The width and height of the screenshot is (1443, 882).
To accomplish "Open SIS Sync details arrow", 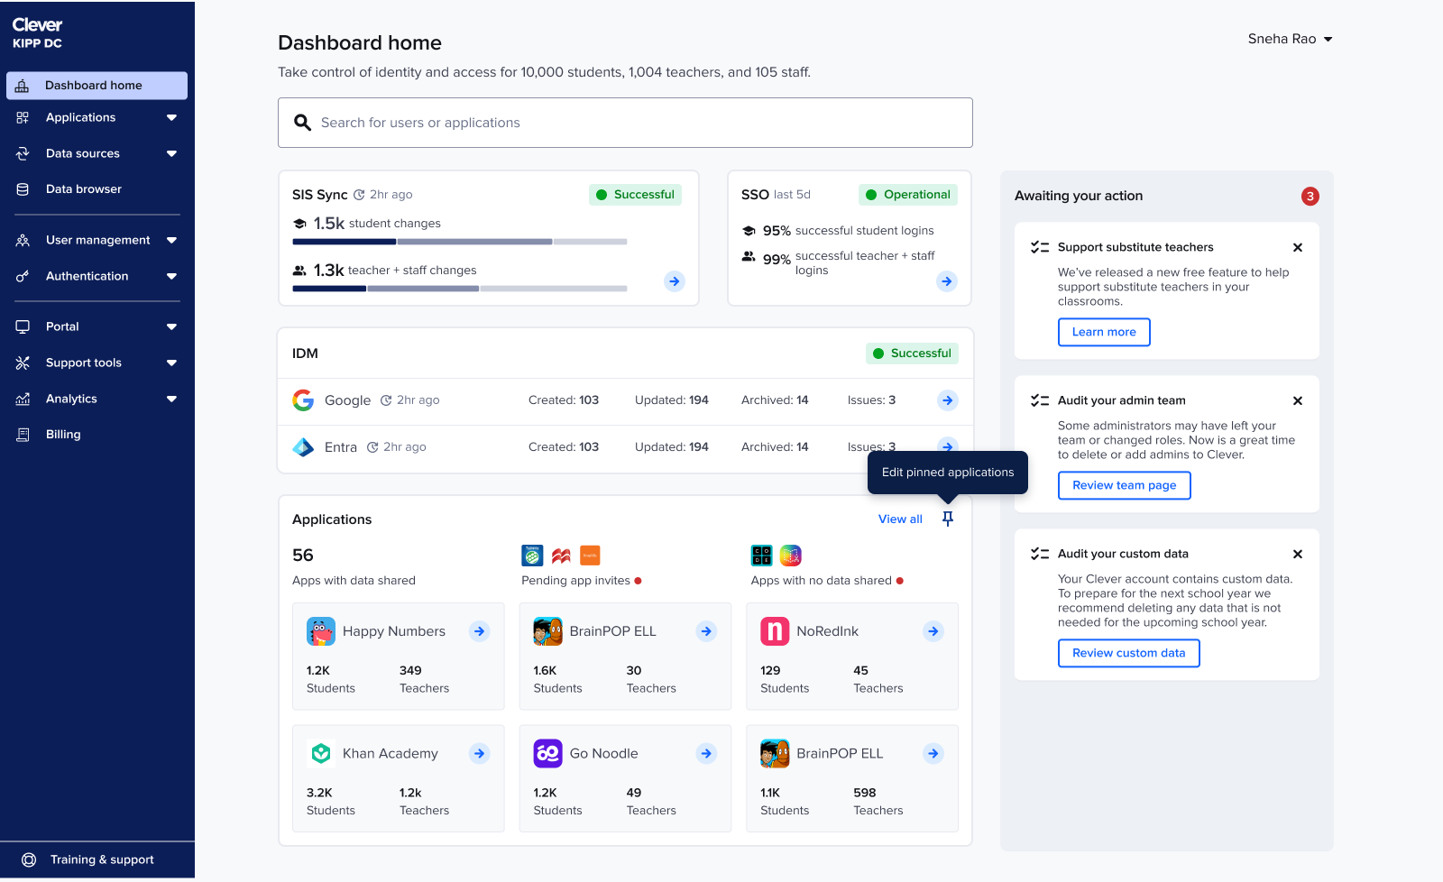I will 675,281.
